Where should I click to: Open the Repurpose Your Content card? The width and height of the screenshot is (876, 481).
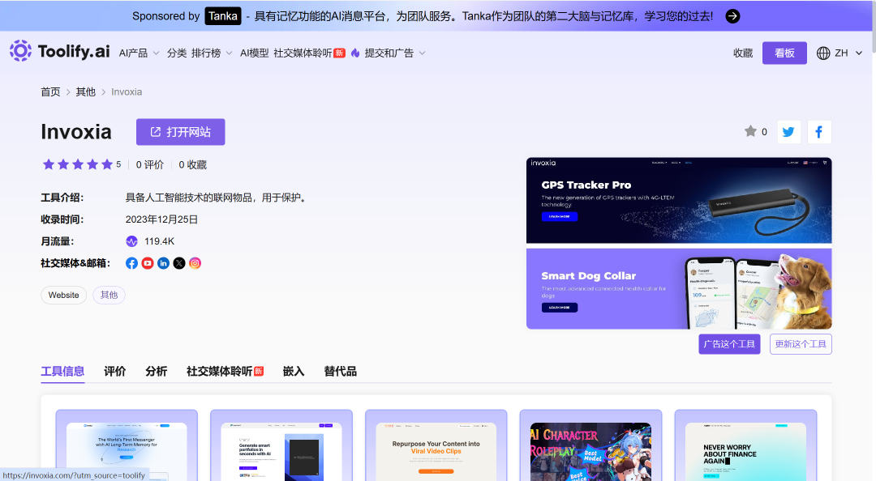click(x=436, y=445)
